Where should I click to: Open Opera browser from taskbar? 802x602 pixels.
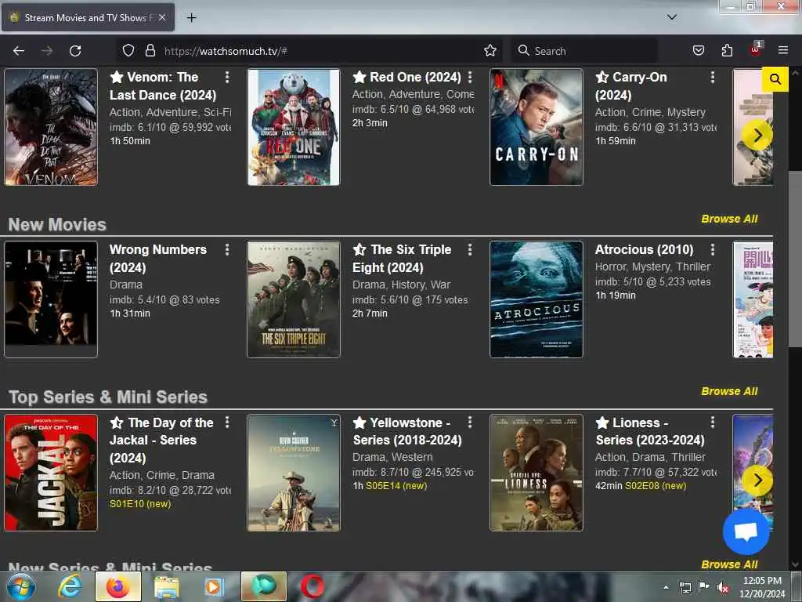pos(312,586)
